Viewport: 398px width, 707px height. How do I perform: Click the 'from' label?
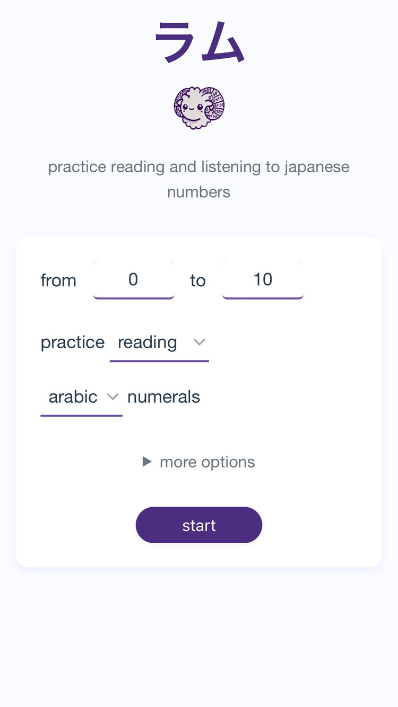(x=58, y=280)
